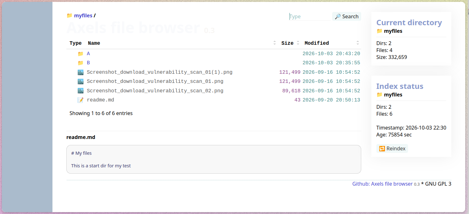Click image icon for Screenshot_download_vulnerability_scan_01(1).png
Screen dimensions: 469x214
(80, 72)
